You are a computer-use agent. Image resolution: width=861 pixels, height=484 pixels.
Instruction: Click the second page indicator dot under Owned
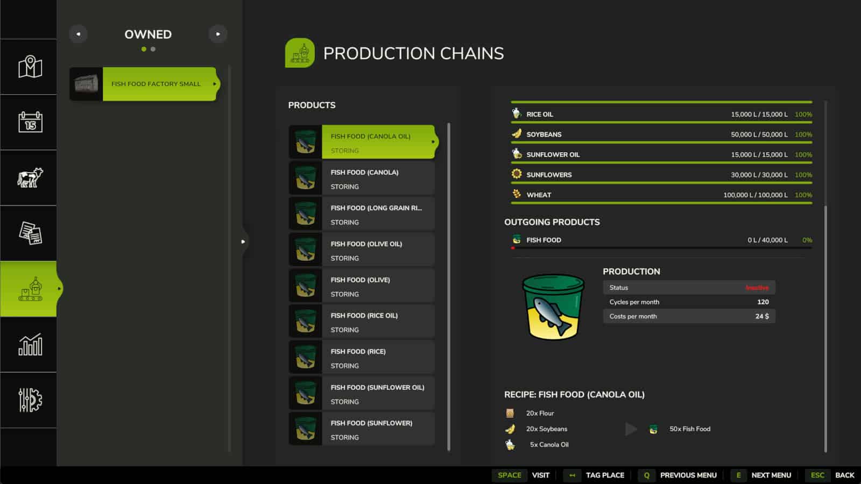[x=153, y=49]
